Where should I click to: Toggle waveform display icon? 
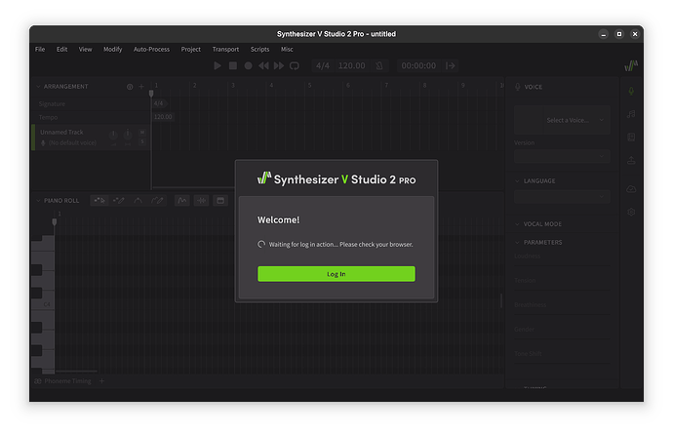pos(201,201)
